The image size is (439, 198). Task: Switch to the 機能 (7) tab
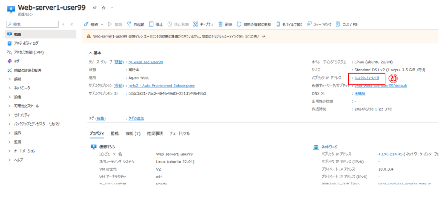pos(133,133)
